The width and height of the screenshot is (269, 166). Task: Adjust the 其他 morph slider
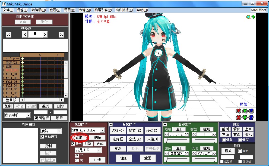click(x=204, y=159)
